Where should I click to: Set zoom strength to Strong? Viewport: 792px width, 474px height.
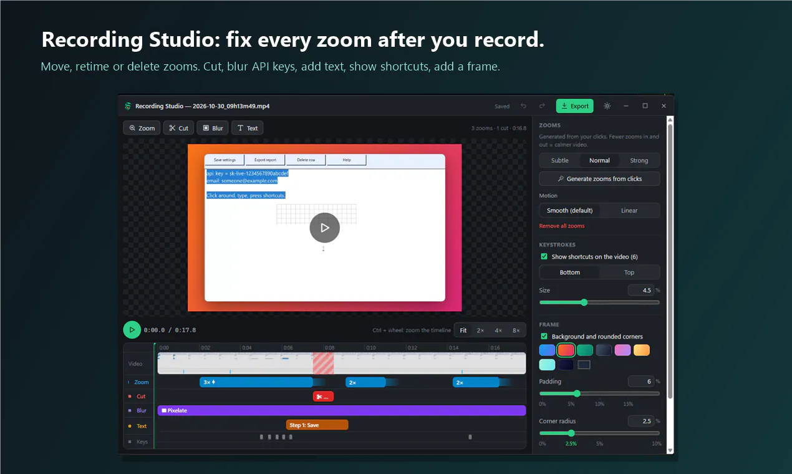(x=639, y=160)
